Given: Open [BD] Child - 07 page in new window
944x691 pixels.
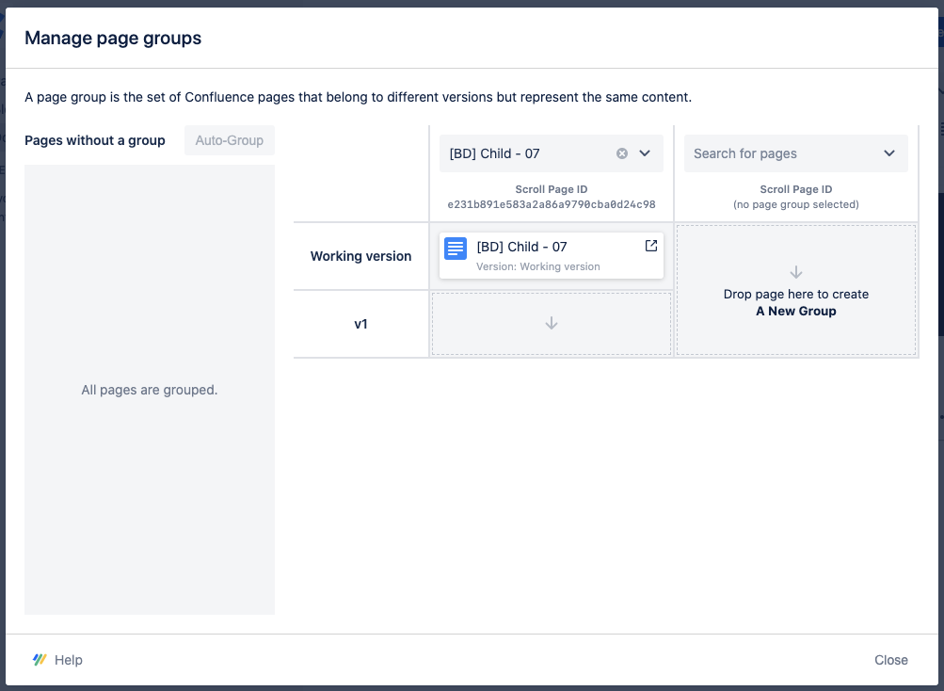Looking at the screenshot, I should pos(650,246).
